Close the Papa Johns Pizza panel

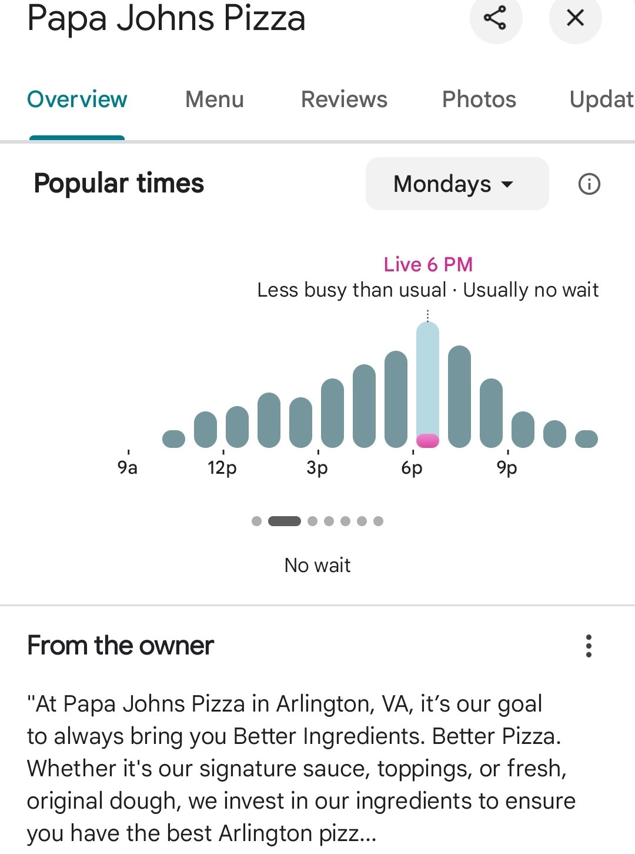pyautogui.click(x=575, y=18)
